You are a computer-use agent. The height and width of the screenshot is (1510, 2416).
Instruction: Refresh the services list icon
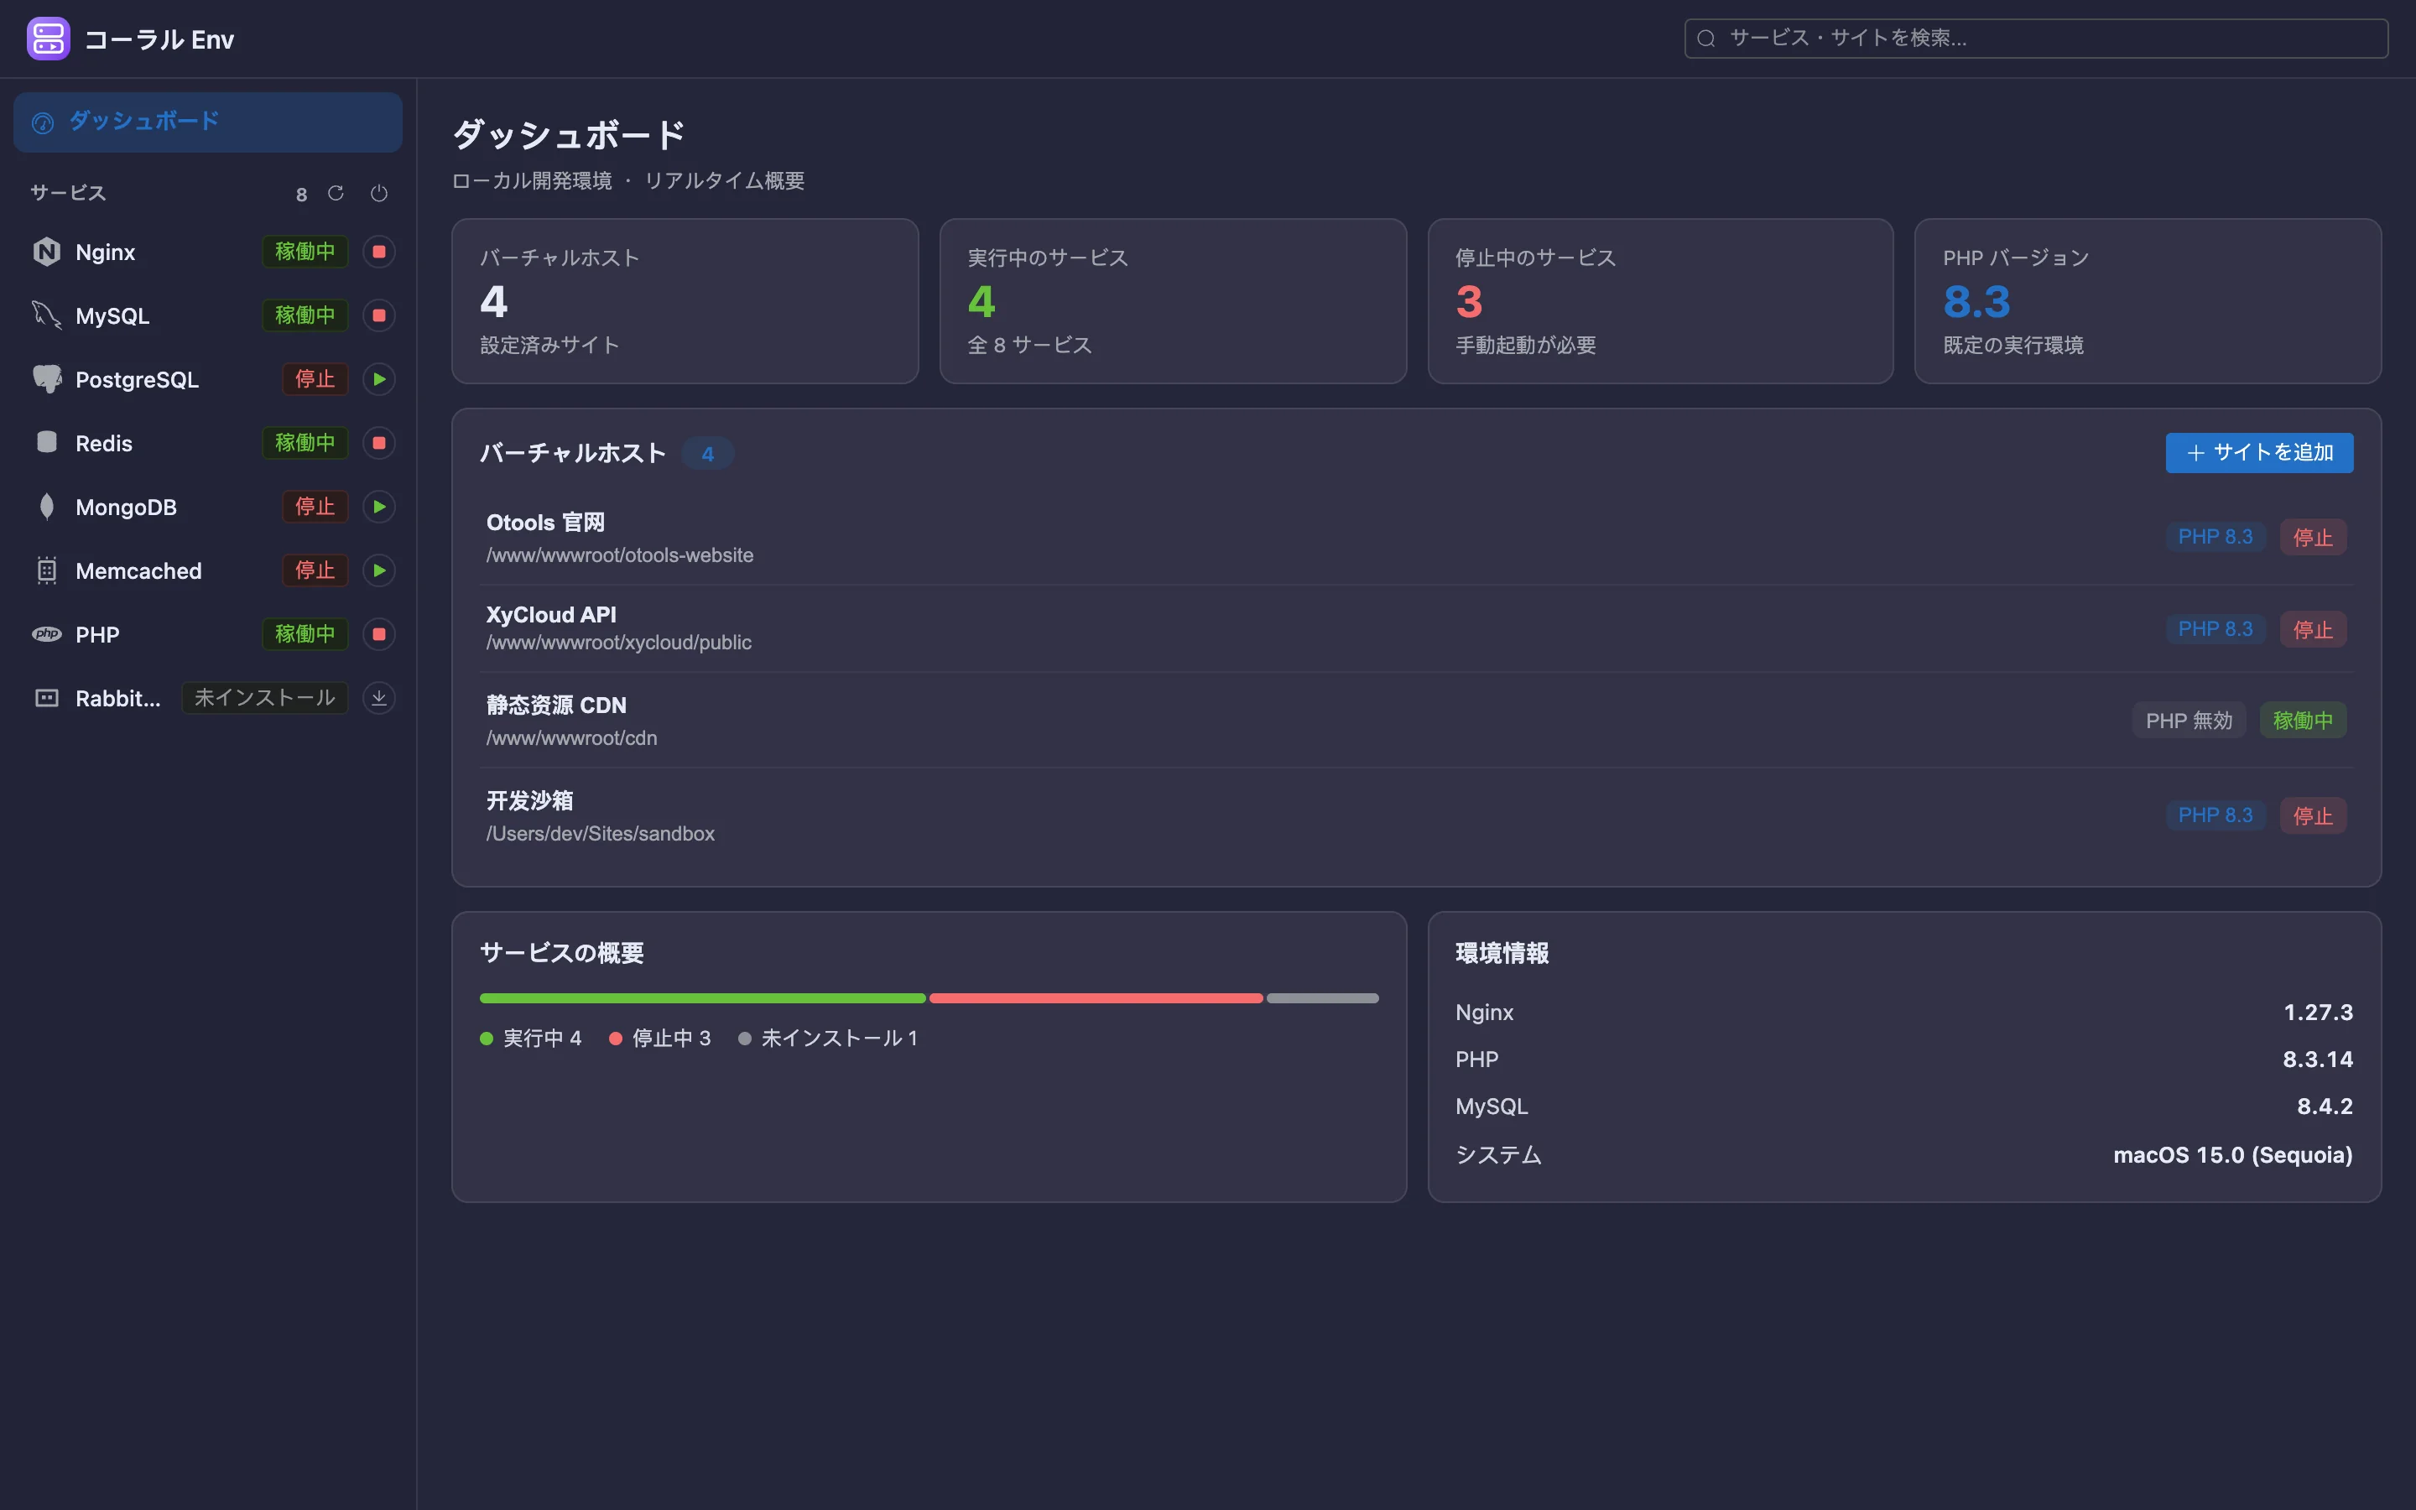tap(336, 193)
